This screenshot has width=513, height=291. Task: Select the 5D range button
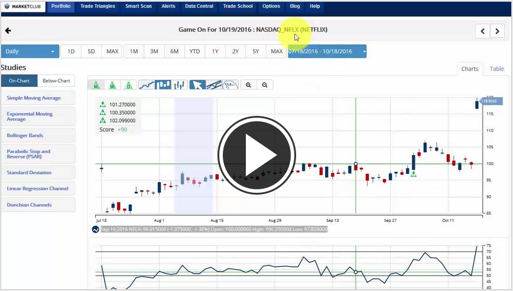pyautogui.click(x=91, y=51)
